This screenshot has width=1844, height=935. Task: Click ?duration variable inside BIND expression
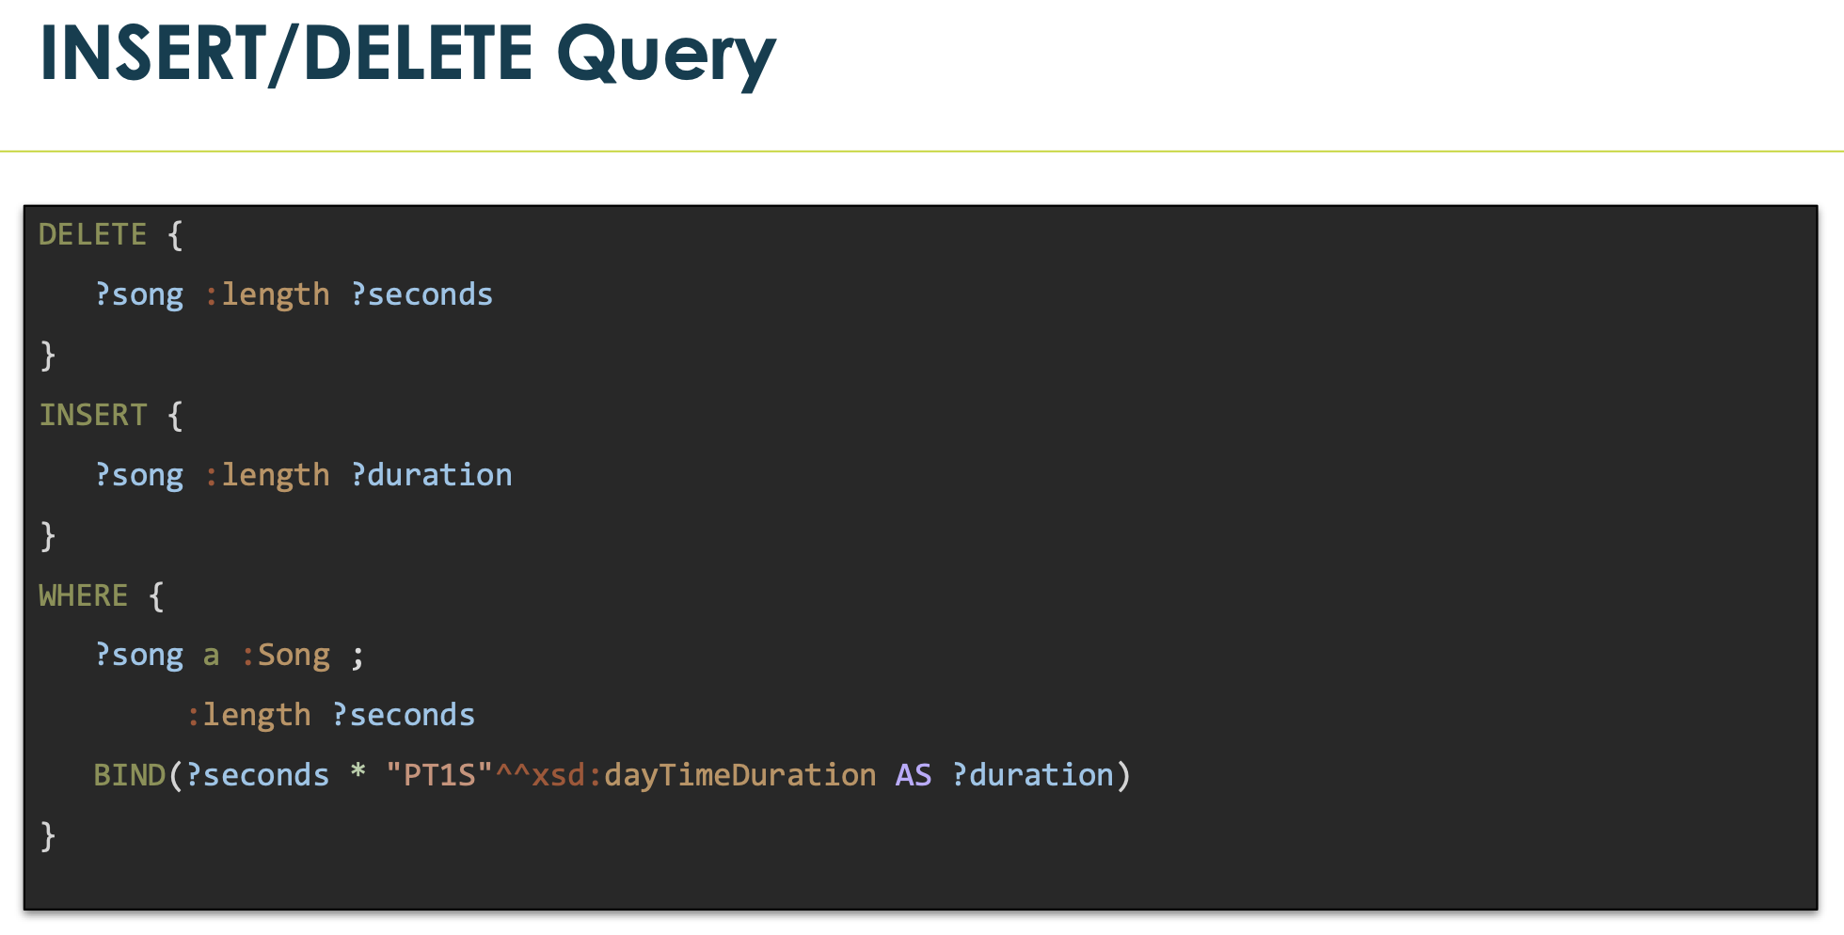pos(1032,775)
